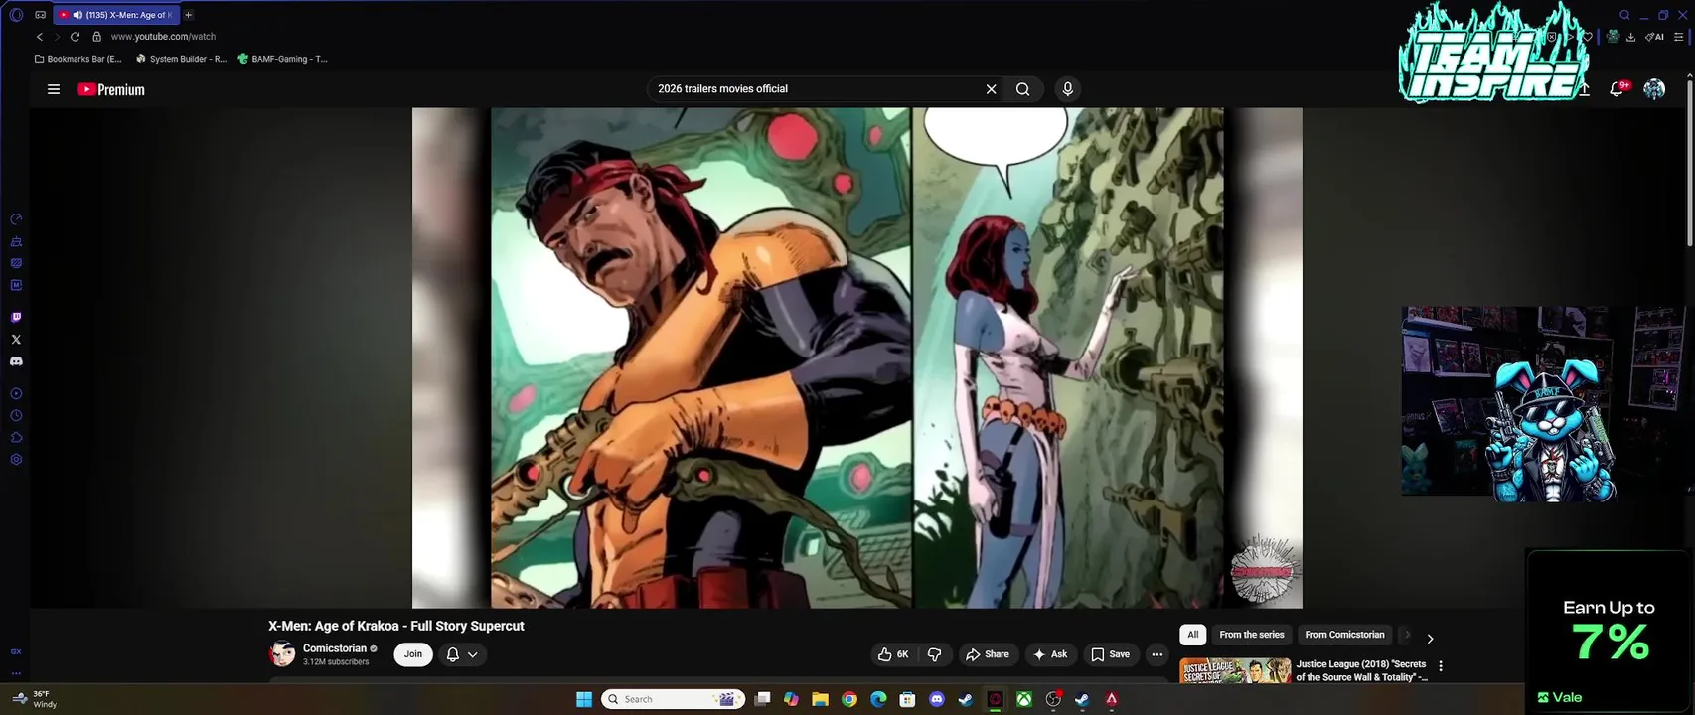Submit search with the magnifier button

pyautogui.click(x=1022, y=89)
